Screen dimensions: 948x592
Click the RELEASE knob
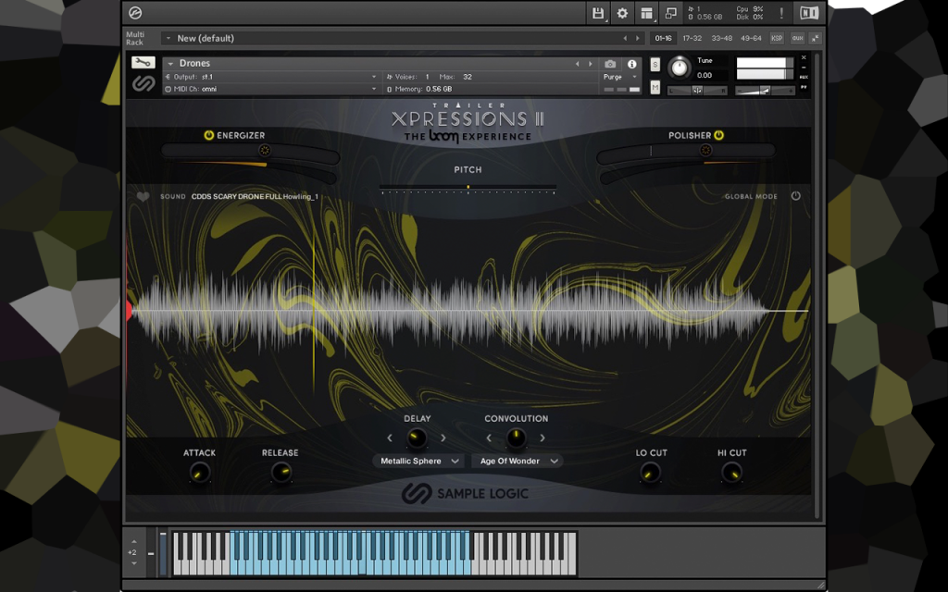pyautogui.click(x=281, y=473)
